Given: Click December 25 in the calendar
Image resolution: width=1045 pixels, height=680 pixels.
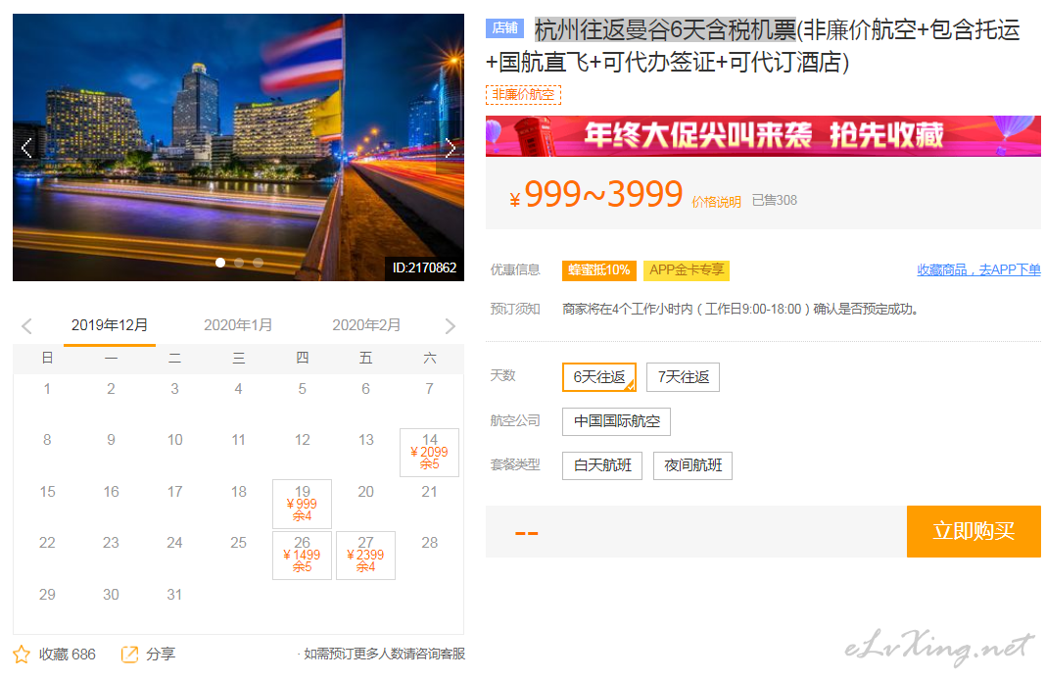Looking at the screenshot, I should point(239,543).
